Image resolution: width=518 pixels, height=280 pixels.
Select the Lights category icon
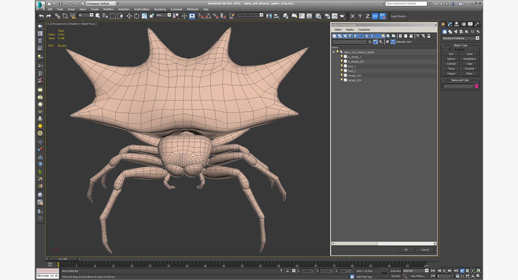coord(456,32)
